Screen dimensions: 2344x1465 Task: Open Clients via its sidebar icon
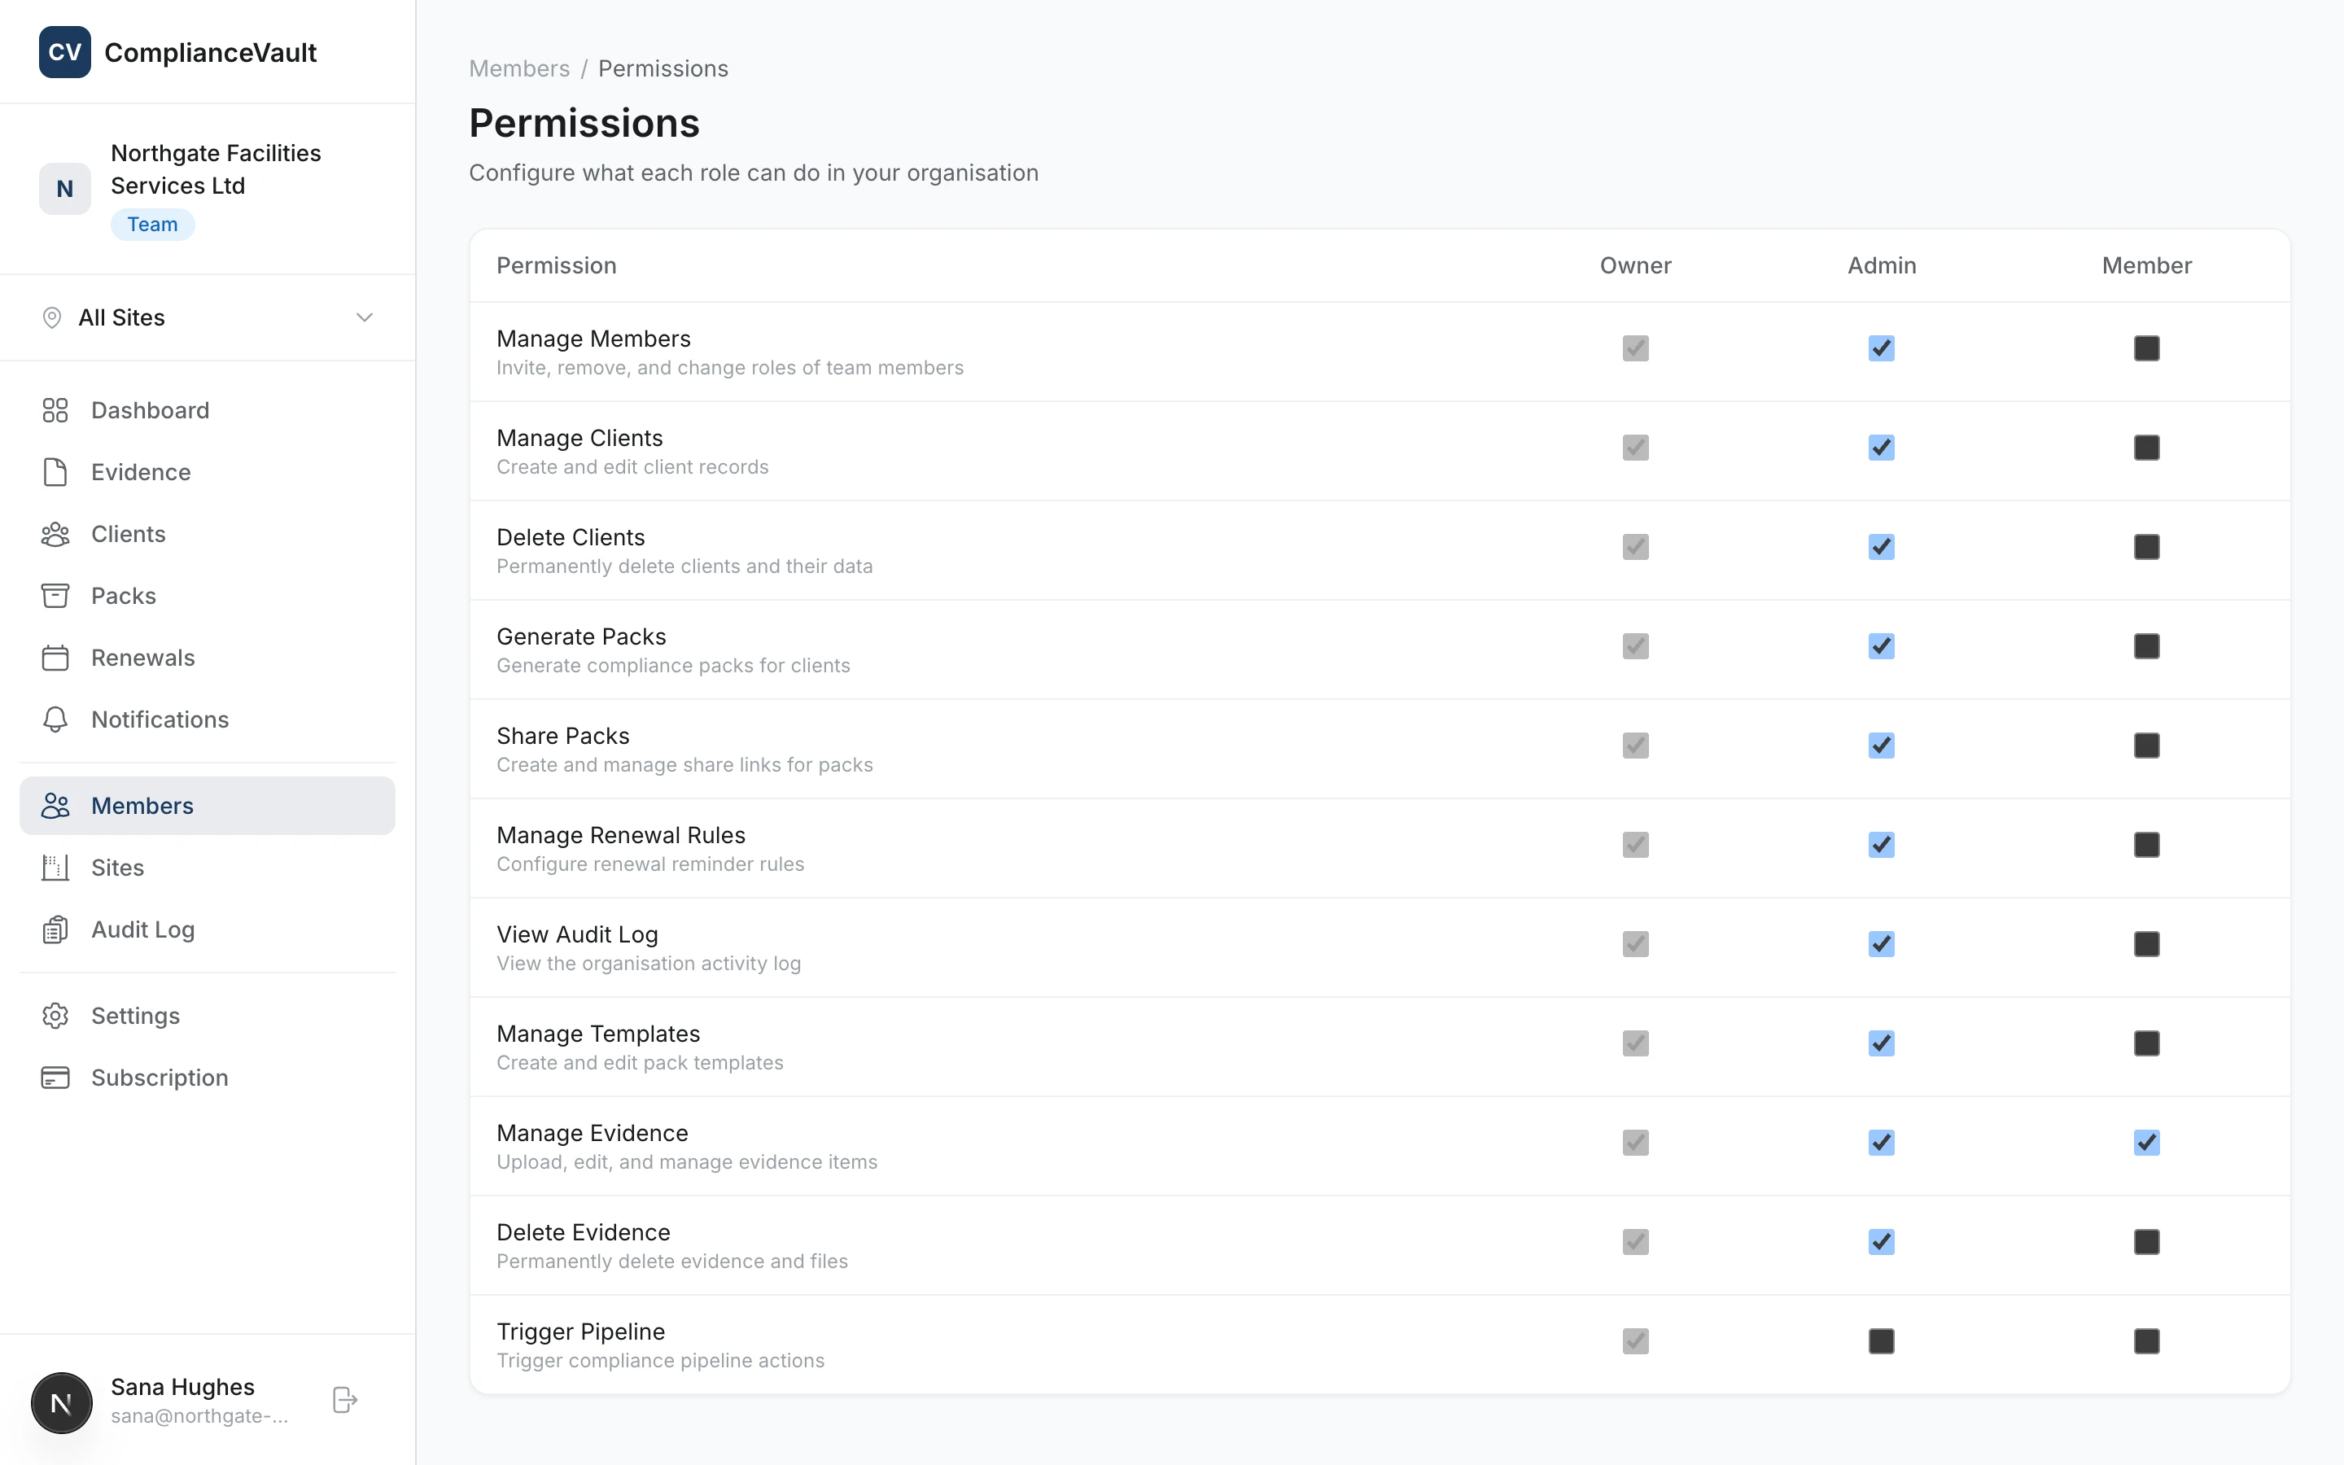tap(55, 534)
